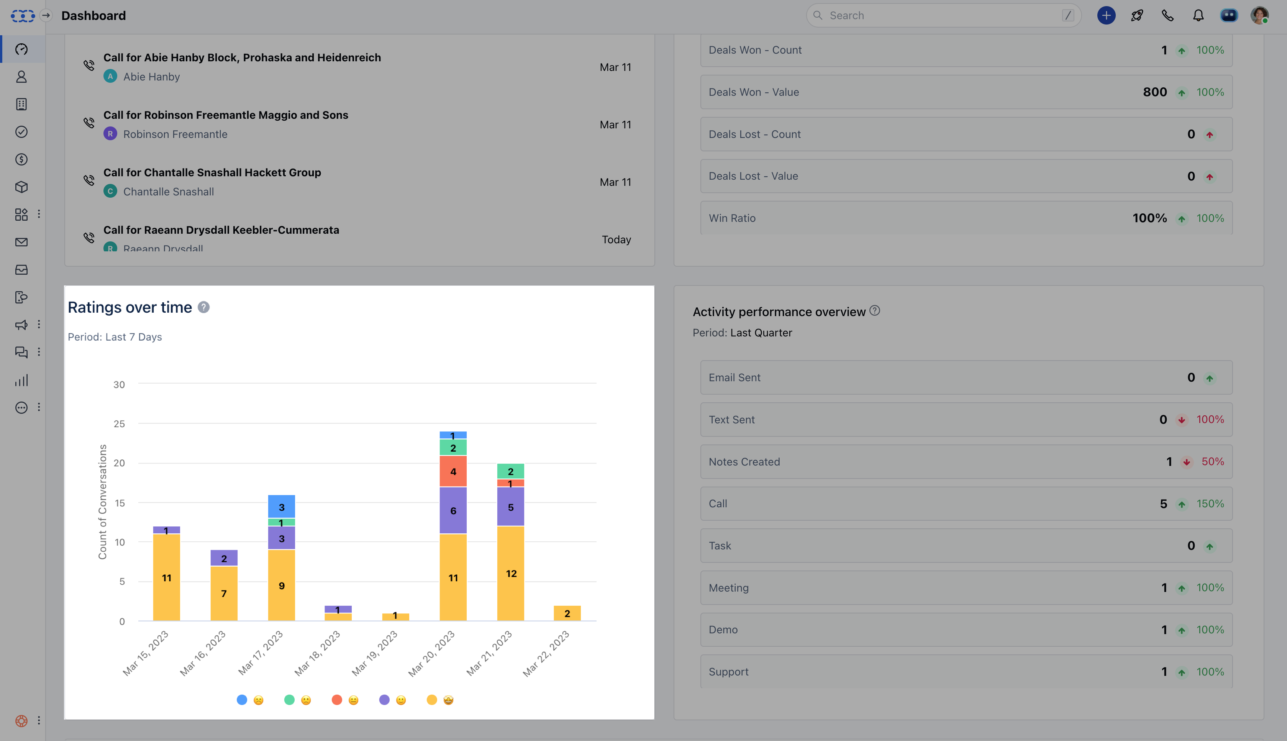Expand sidebar with the arrow button
The width and height of the screenshot is (1287, 741).
pyautogui.click(x=46, y=15)
